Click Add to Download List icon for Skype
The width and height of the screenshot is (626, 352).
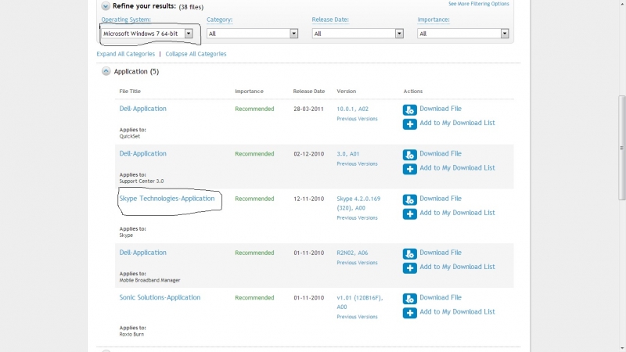(409, 214)
